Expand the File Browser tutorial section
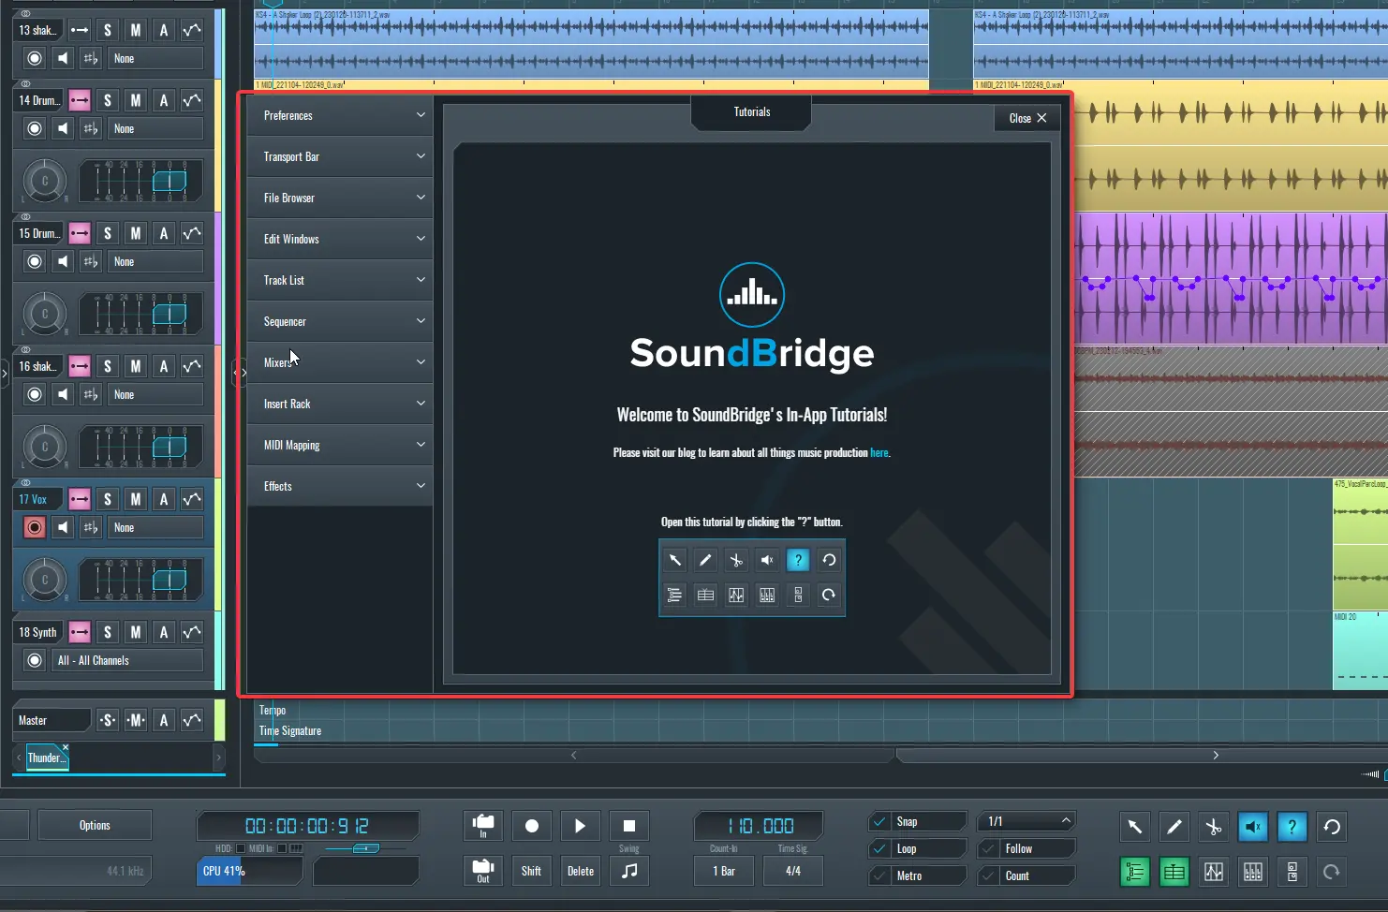Viewport: 1388px width, 912px height. [x=340, y=198]
